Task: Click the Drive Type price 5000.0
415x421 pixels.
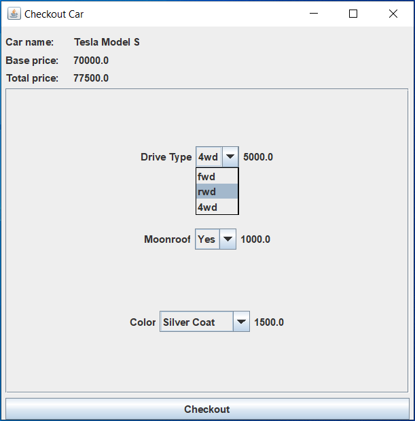Action: [x=258, y=157]
